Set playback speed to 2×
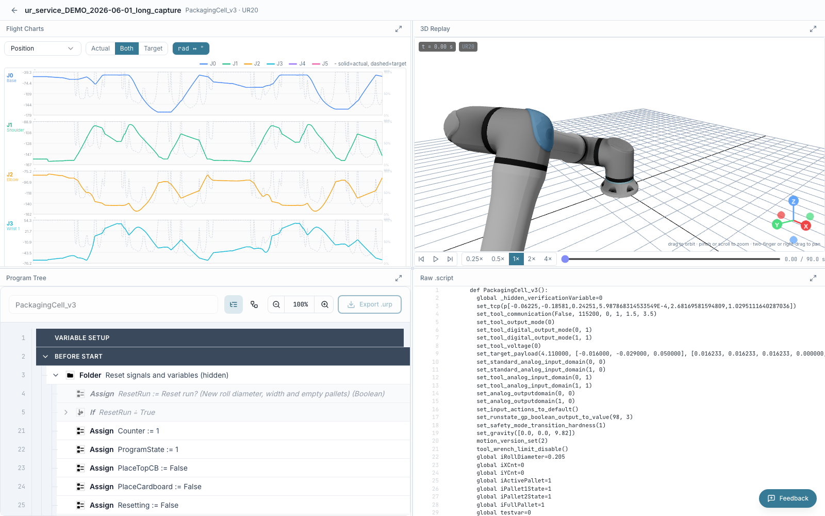825x516 pixels. (532, 259)
